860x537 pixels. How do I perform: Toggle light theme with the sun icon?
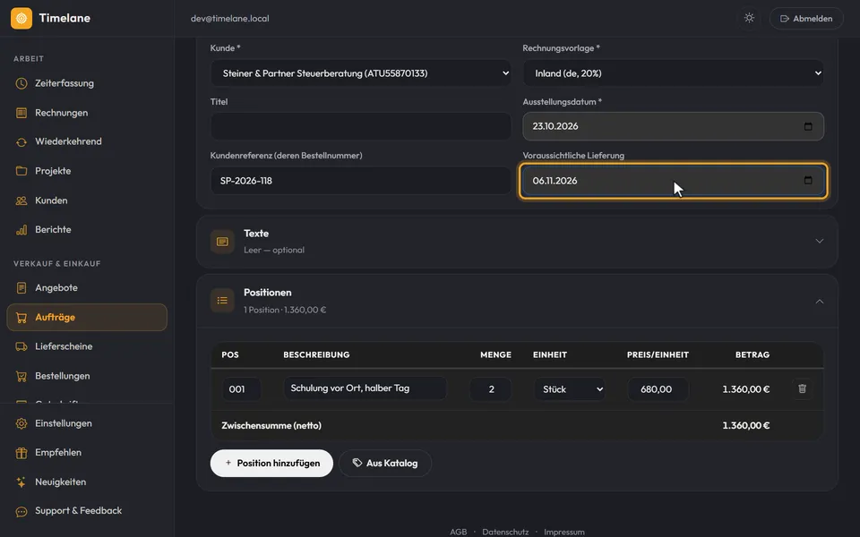pyautogui.click(x=749, y=18)
